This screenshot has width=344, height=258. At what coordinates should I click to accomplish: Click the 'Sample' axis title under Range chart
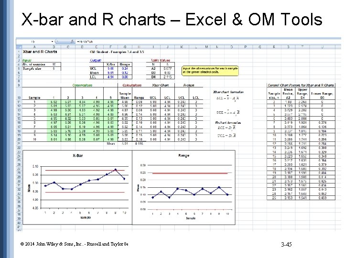191,218
